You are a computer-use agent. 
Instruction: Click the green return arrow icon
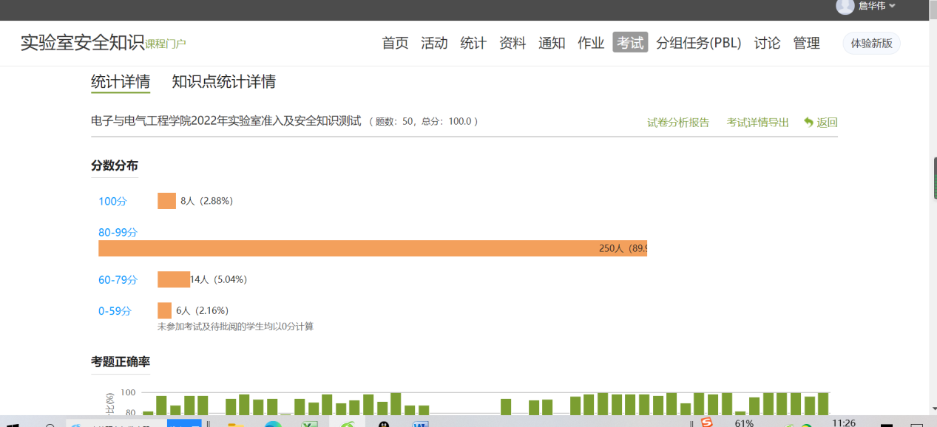(x=808, y=123)
